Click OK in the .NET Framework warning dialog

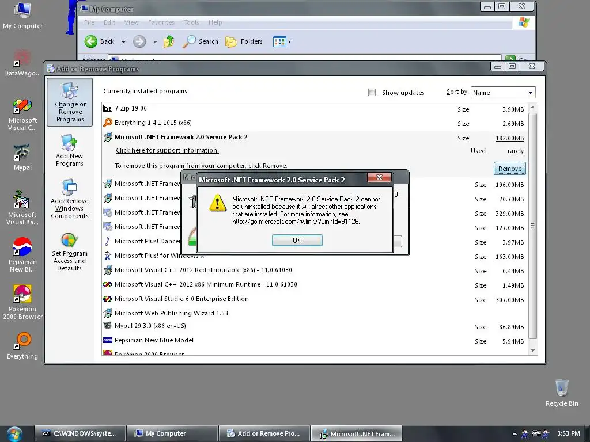(297, 240)
